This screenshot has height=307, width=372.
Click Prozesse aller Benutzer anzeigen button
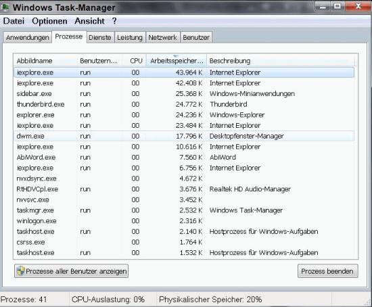pyautogui.click(x=71, y=271)
